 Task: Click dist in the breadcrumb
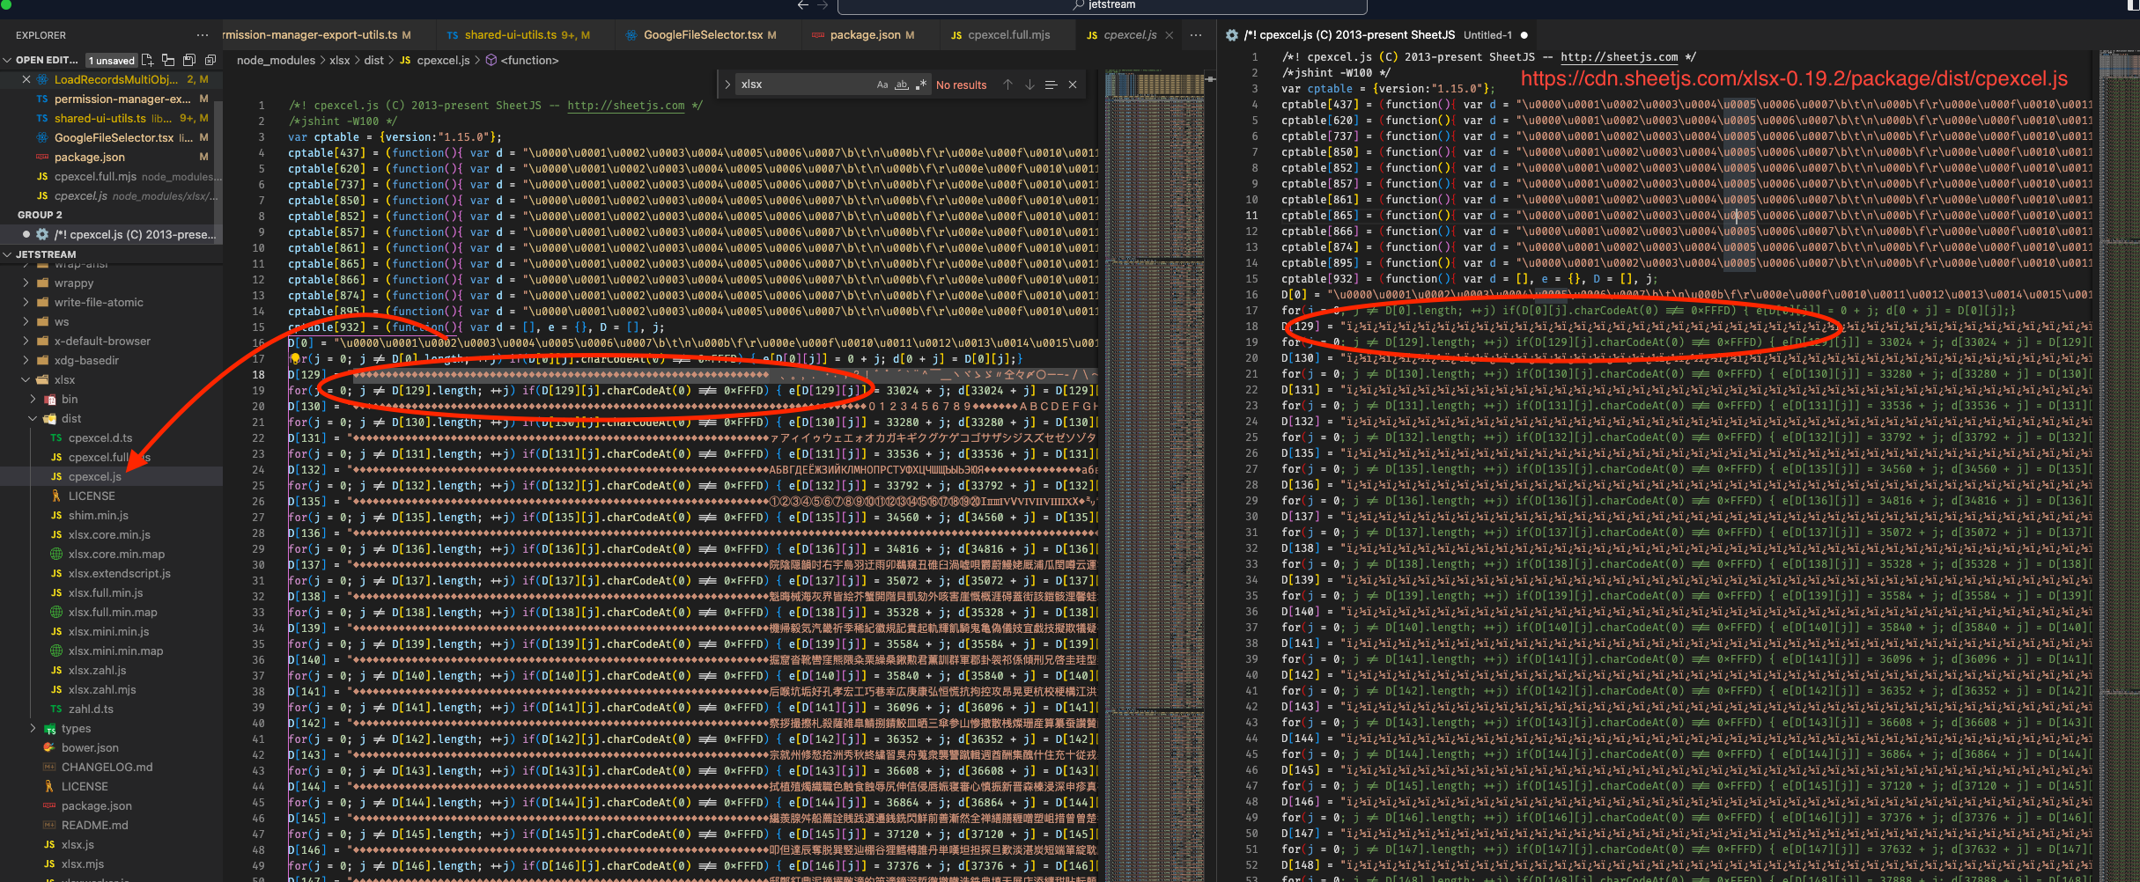tap(374, 61)
